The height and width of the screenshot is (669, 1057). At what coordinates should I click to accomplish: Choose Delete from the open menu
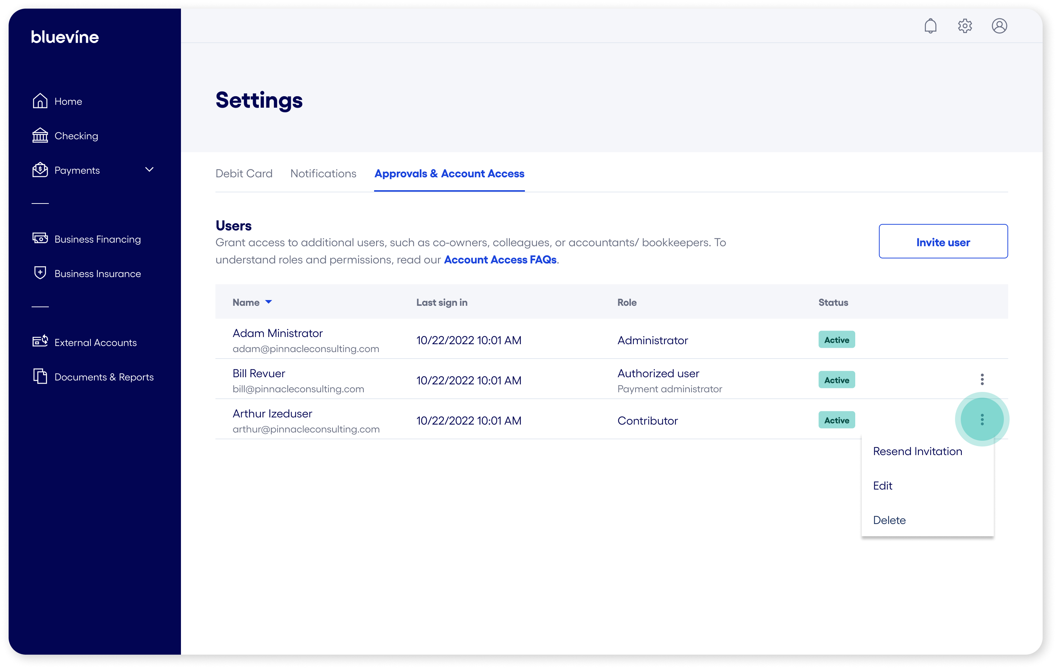(889, 520)
